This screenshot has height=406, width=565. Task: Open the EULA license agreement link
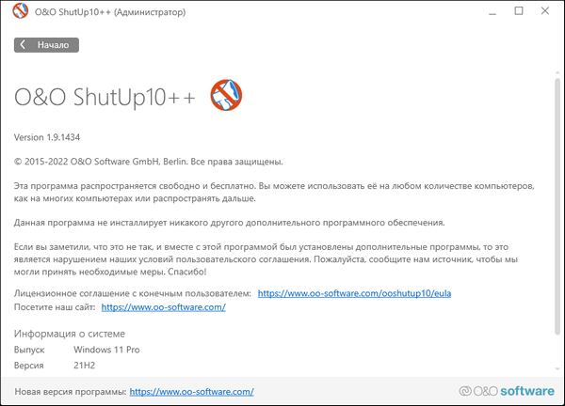tap(354, 293)
